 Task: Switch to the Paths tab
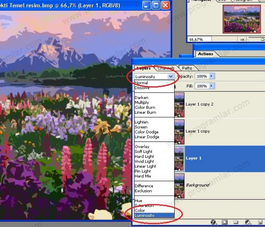(x=187, y=68)
